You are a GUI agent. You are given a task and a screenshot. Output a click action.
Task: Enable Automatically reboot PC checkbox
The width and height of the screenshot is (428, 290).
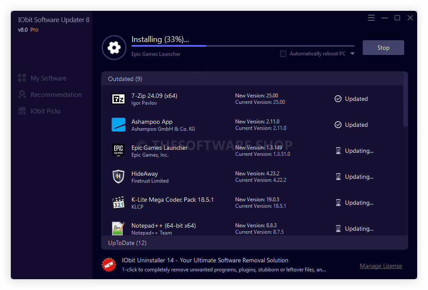pyautogui.click(x=283, y=54)
